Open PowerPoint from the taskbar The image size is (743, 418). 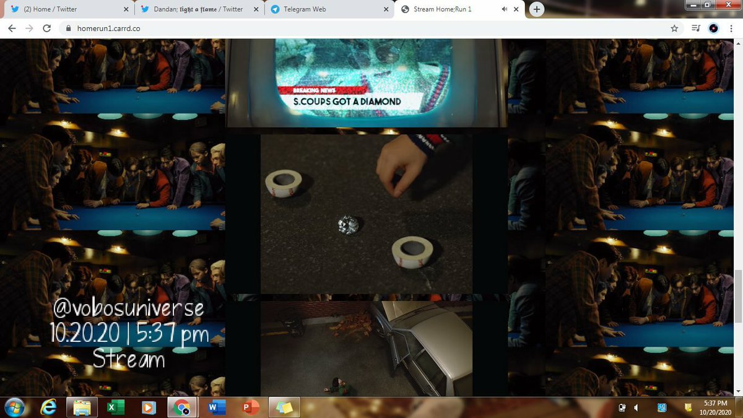click(x=251, y=407)
